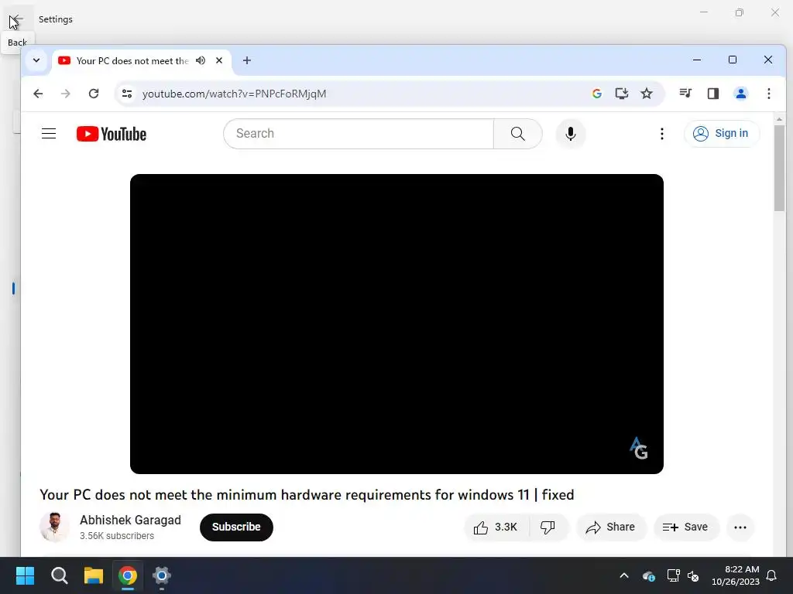Open Chrome media controls icon
793x594 pixels.
(686, 94)
